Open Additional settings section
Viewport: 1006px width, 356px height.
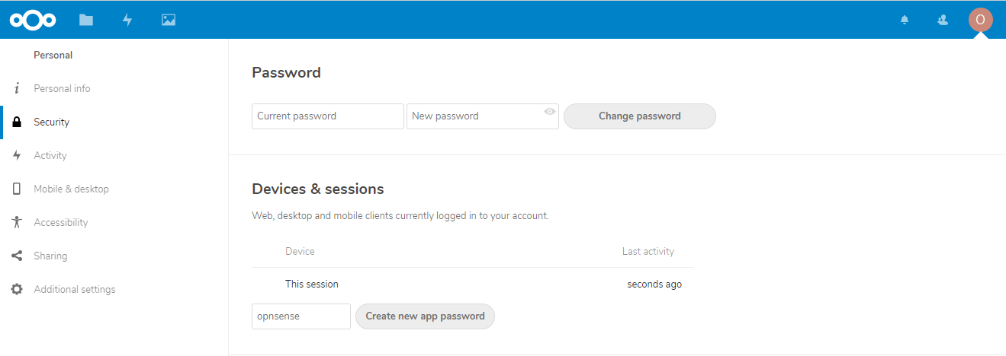pos(75,289)
